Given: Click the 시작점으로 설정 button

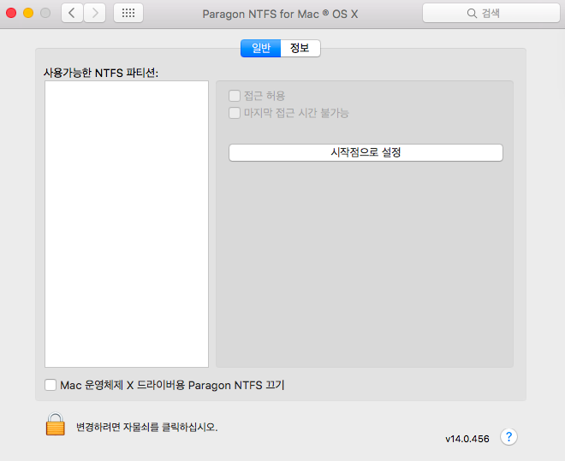Looking at the screenshot, I should (x=366, y=152).
